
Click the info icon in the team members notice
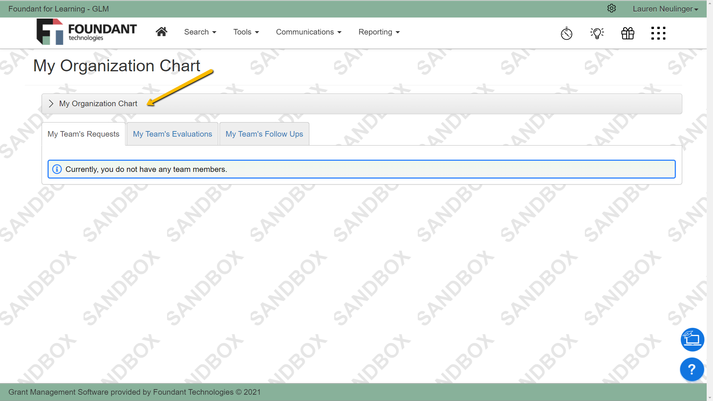(x=57, y=169)
